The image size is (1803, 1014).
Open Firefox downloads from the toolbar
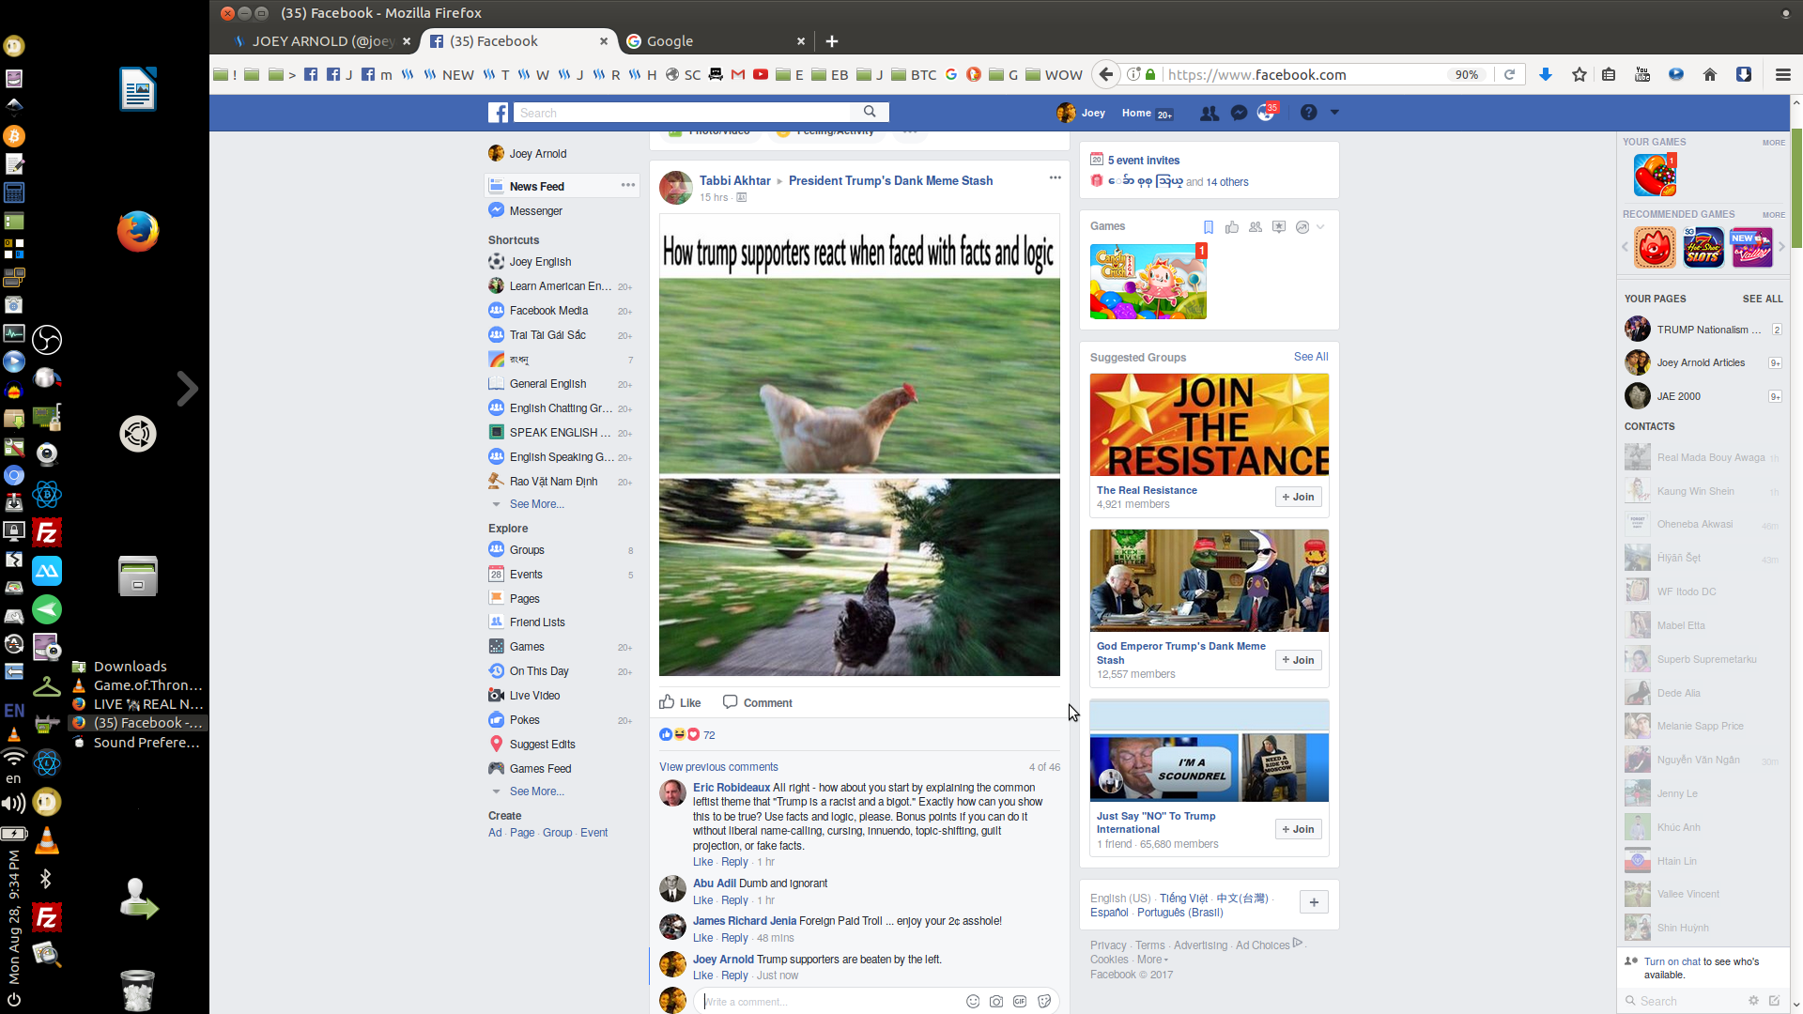tap(1546, 74)
